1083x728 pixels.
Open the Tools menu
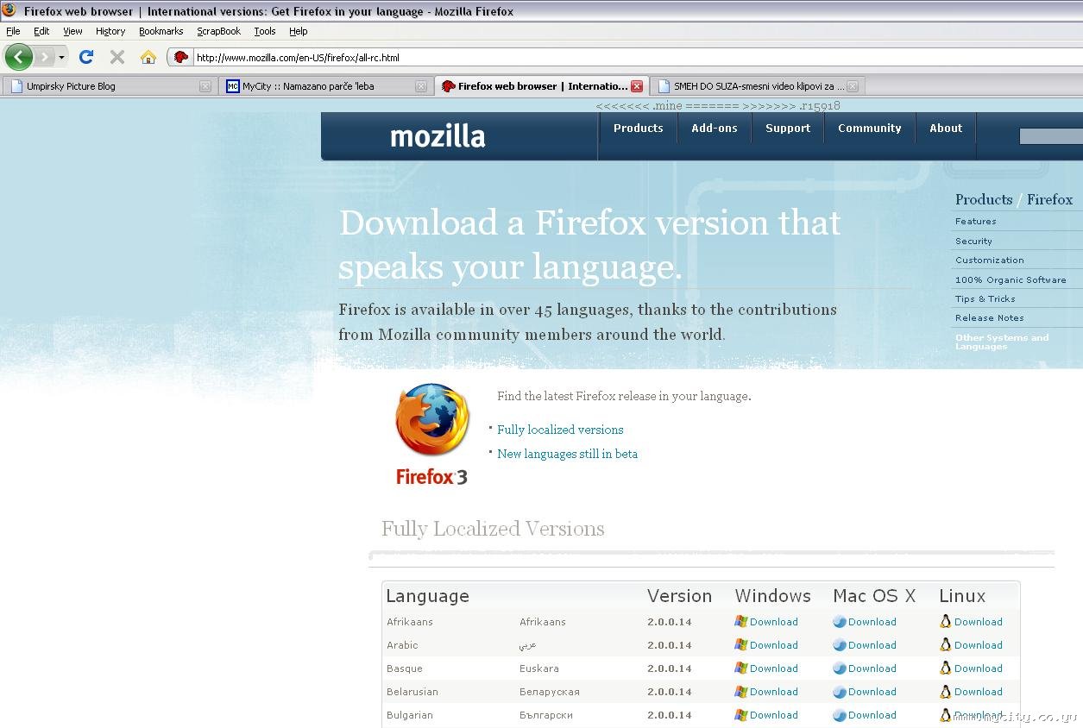point(265,31)
